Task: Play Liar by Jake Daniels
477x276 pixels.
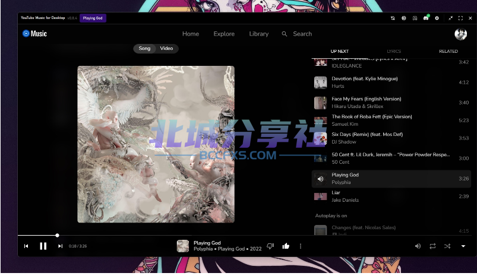Action: (391, 196)
